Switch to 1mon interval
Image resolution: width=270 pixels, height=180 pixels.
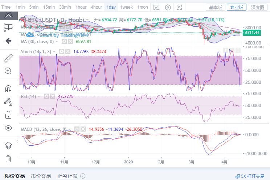click(143, 7)
